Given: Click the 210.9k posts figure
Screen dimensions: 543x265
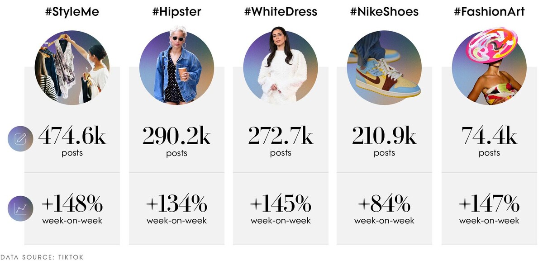Looking at the screenshot, I should click(384, 141).
